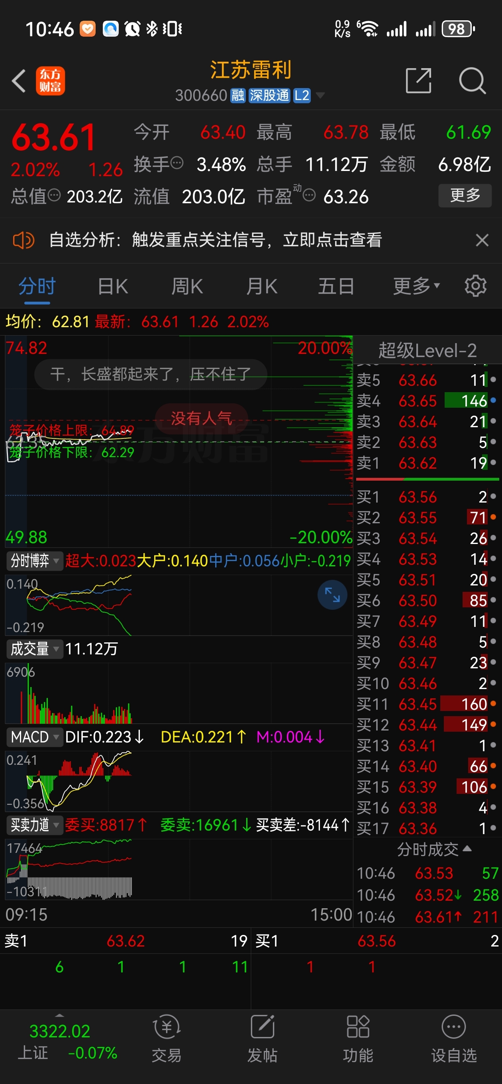Viewport: 502px width, 1084px height.
Task: Tap the 买14 63.40 order row
Action: click(427, 766)
